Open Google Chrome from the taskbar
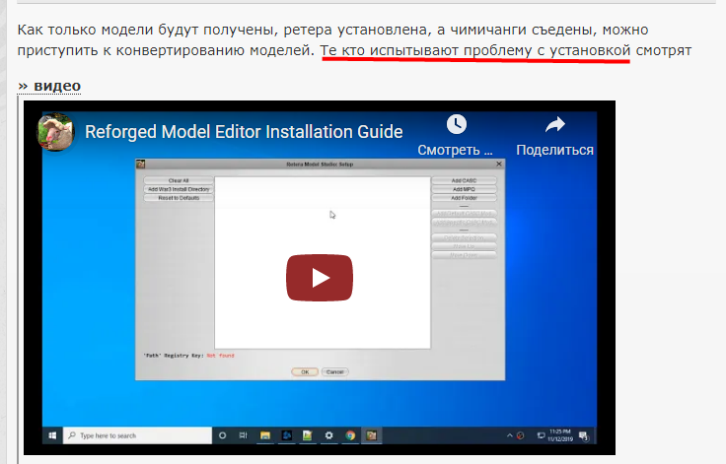This screenshot has height=464, width=726. 350,435
